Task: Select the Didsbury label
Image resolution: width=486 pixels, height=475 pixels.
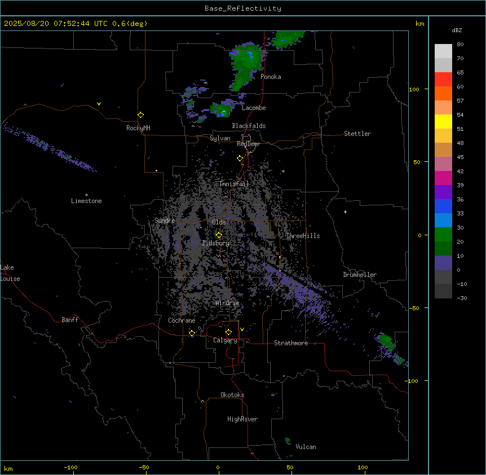Action: pos(216,243)
